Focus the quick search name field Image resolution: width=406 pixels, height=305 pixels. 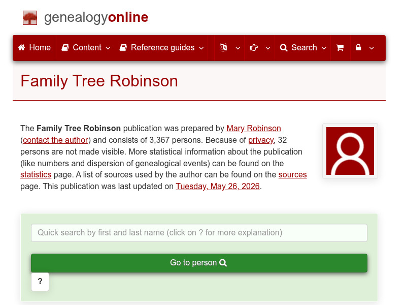199,233
